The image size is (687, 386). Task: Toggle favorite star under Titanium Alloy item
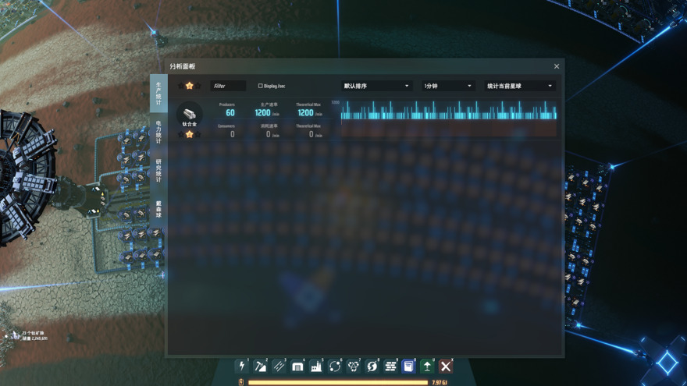tap(189, 134)
